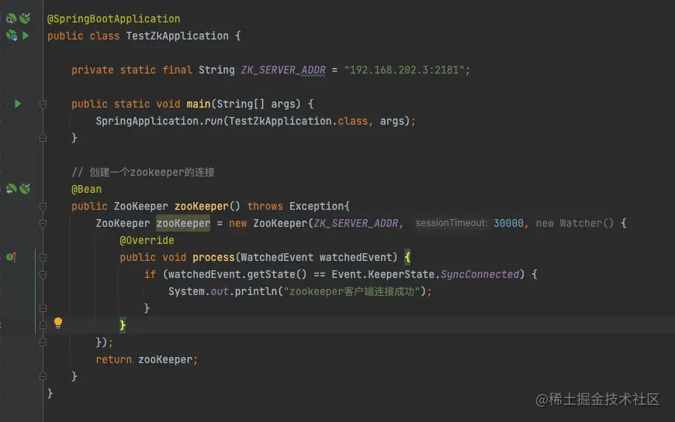Click the Spring checkmark icon beside @SpringBootApplication

pyautogui.click(x=25, y=18)
